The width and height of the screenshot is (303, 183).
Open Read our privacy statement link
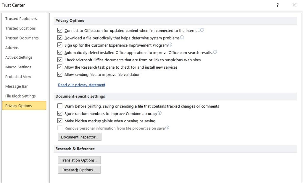point(82,85)
